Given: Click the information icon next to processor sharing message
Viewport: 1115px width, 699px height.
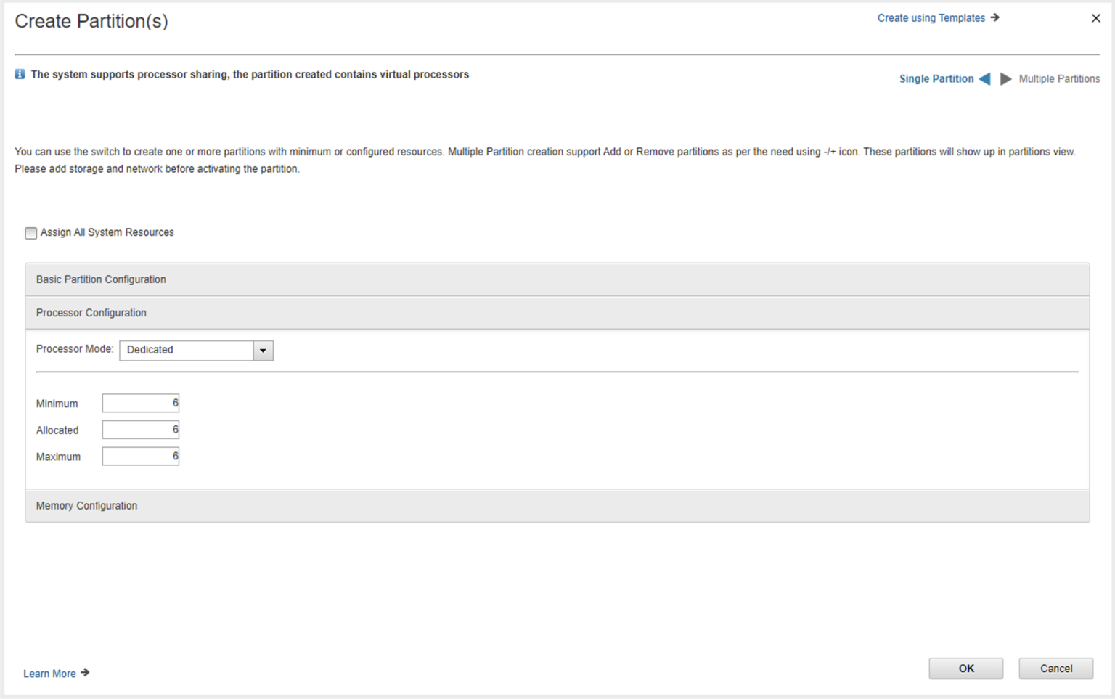Looking at the screenshot, I should 20,73.
